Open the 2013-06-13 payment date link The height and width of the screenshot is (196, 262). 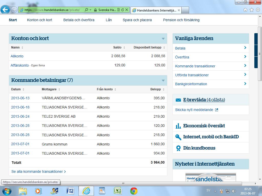tap(20, 98)
